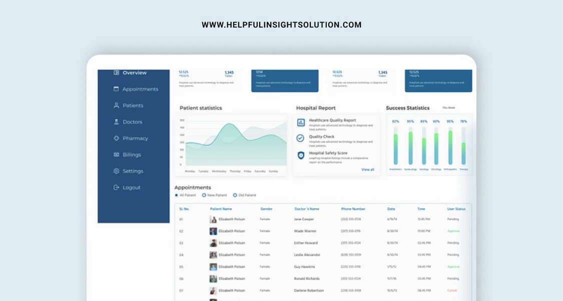The width and height of the screenshot is (563, 301).
Task: Click the Approve status in Guy Hawkins's row
Action: tap(453, 266)
